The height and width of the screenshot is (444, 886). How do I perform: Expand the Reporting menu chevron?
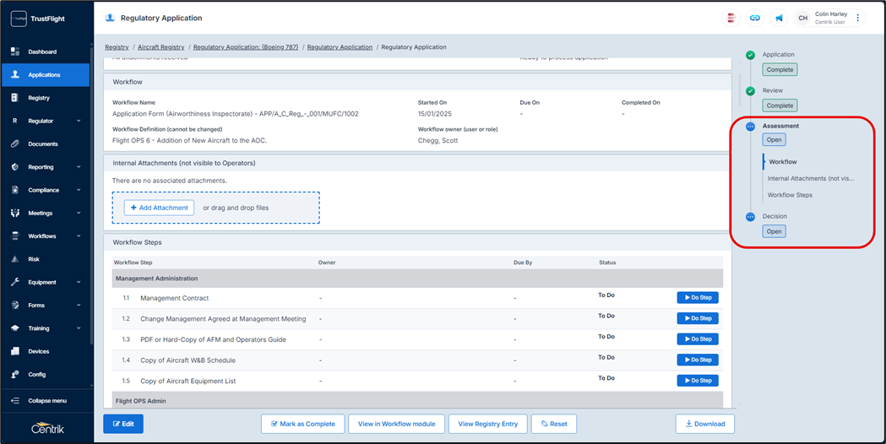pyautogui.click(x=79, y=167)
